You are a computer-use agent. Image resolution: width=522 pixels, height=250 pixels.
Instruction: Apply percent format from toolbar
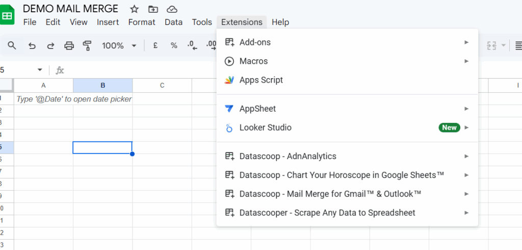click(174, 46)
